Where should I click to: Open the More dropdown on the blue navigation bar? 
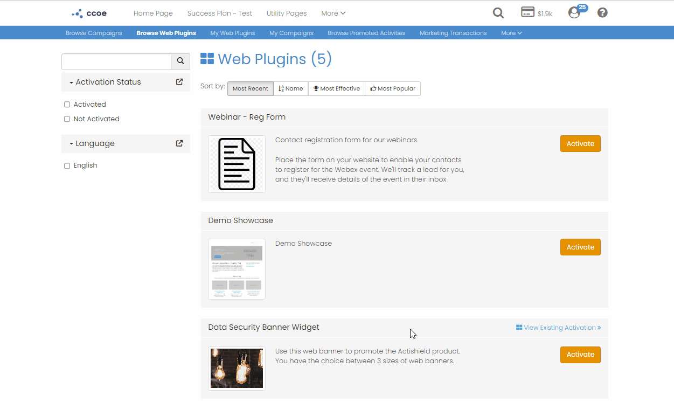pyautogui.click(x=511, y=33)
